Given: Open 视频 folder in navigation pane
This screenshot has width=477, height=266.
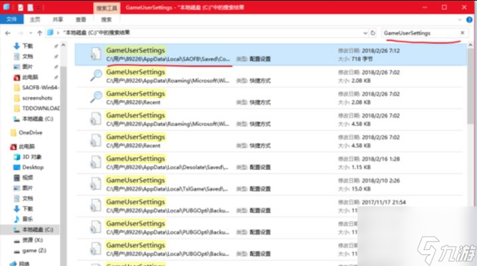Looking at the screenshot, I should (28, 177).
